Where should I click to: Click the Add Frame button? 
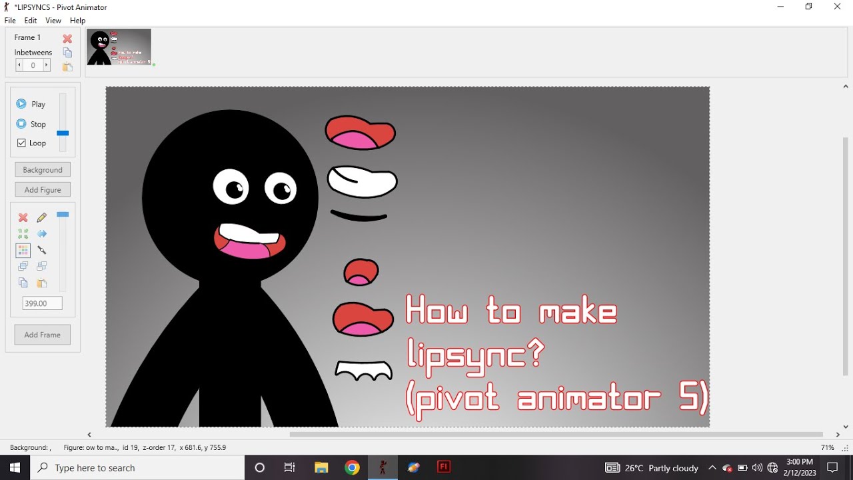pyautogui.click(x=43, y=335)
